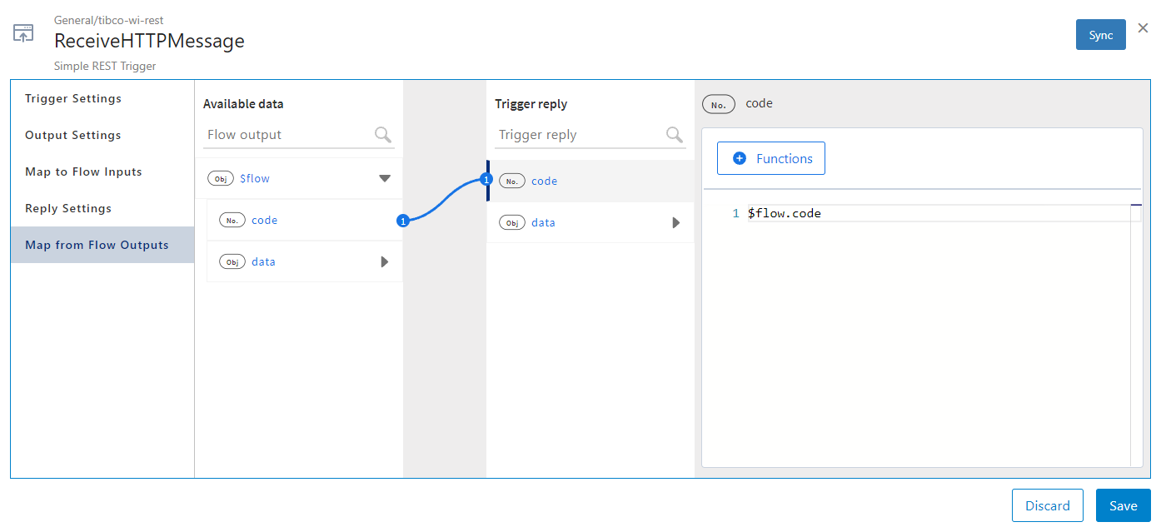Open the Reply Settings tab

pos(68,208)
